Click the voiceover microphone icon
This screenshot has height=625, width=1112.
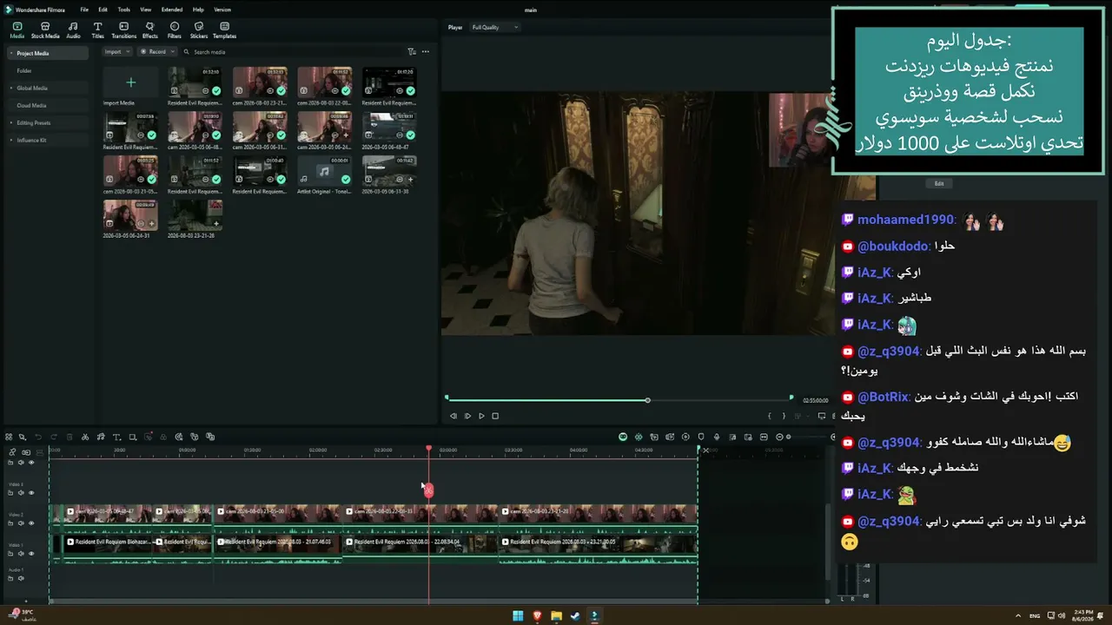(717, 437)
